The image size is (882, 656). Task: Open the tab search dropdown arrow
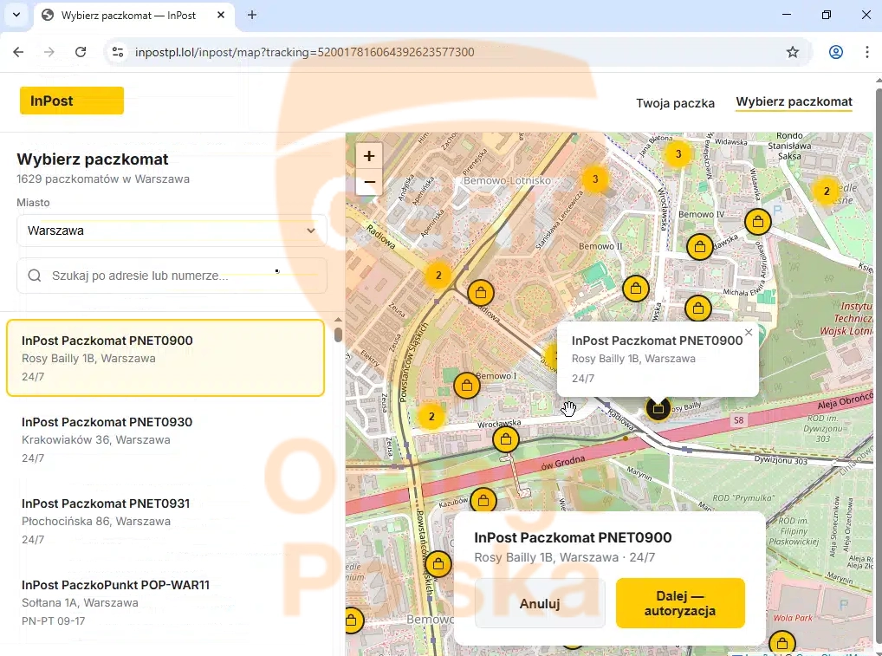16,16
